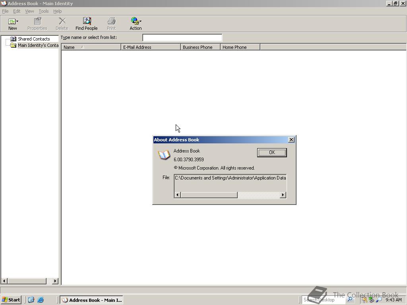Restore down the Address Book window
This screenshot has height=305, width=407.
click(x=395, y=3)
